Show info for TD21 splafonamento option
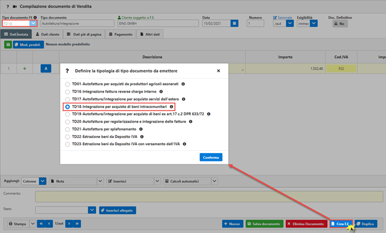 pos(141,129)
